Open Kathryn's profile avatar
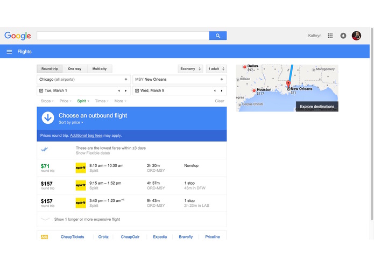Screen dimensions: 374x266 tap(356, 36)
